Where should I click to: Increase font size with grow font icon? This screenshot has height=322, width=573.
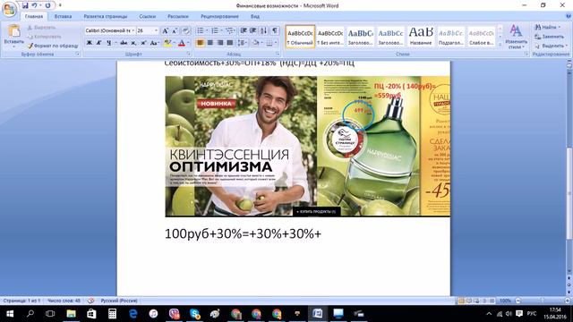(x=165, y=31)
